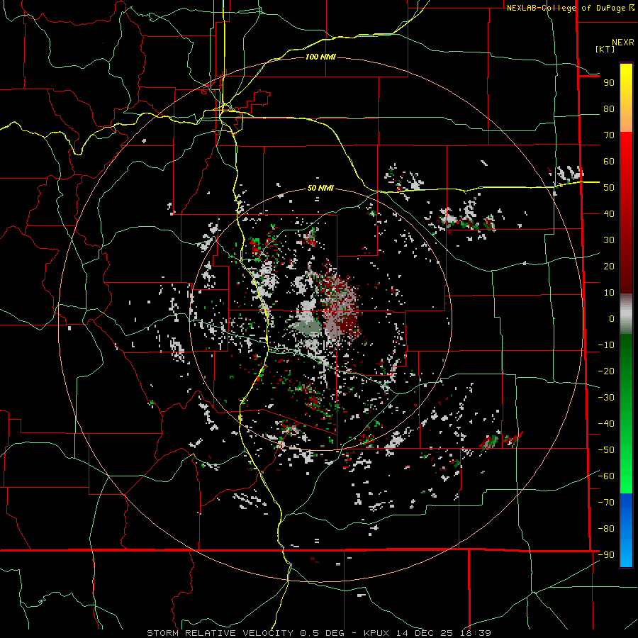Click the -20 value on the velocity scale
Screen dimensions: 638x638
(606, 371)
